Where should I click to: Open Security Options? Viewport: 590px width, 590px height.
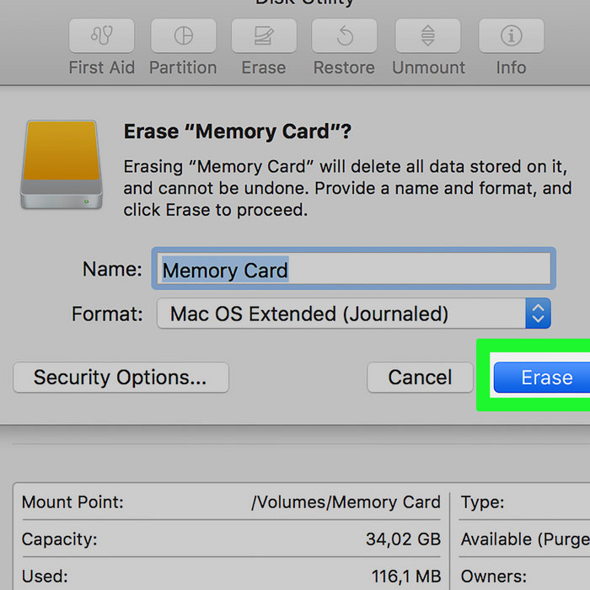coord(121,378)
